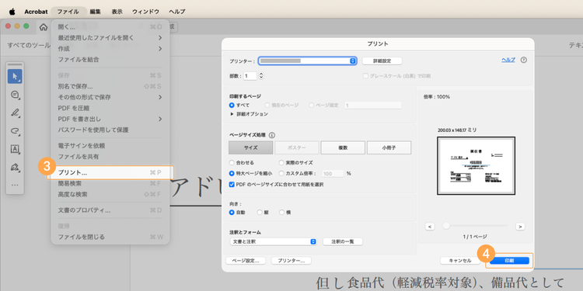Select すべて pages radio button
This screenshot has width=583, height=291.
(232, 105)
